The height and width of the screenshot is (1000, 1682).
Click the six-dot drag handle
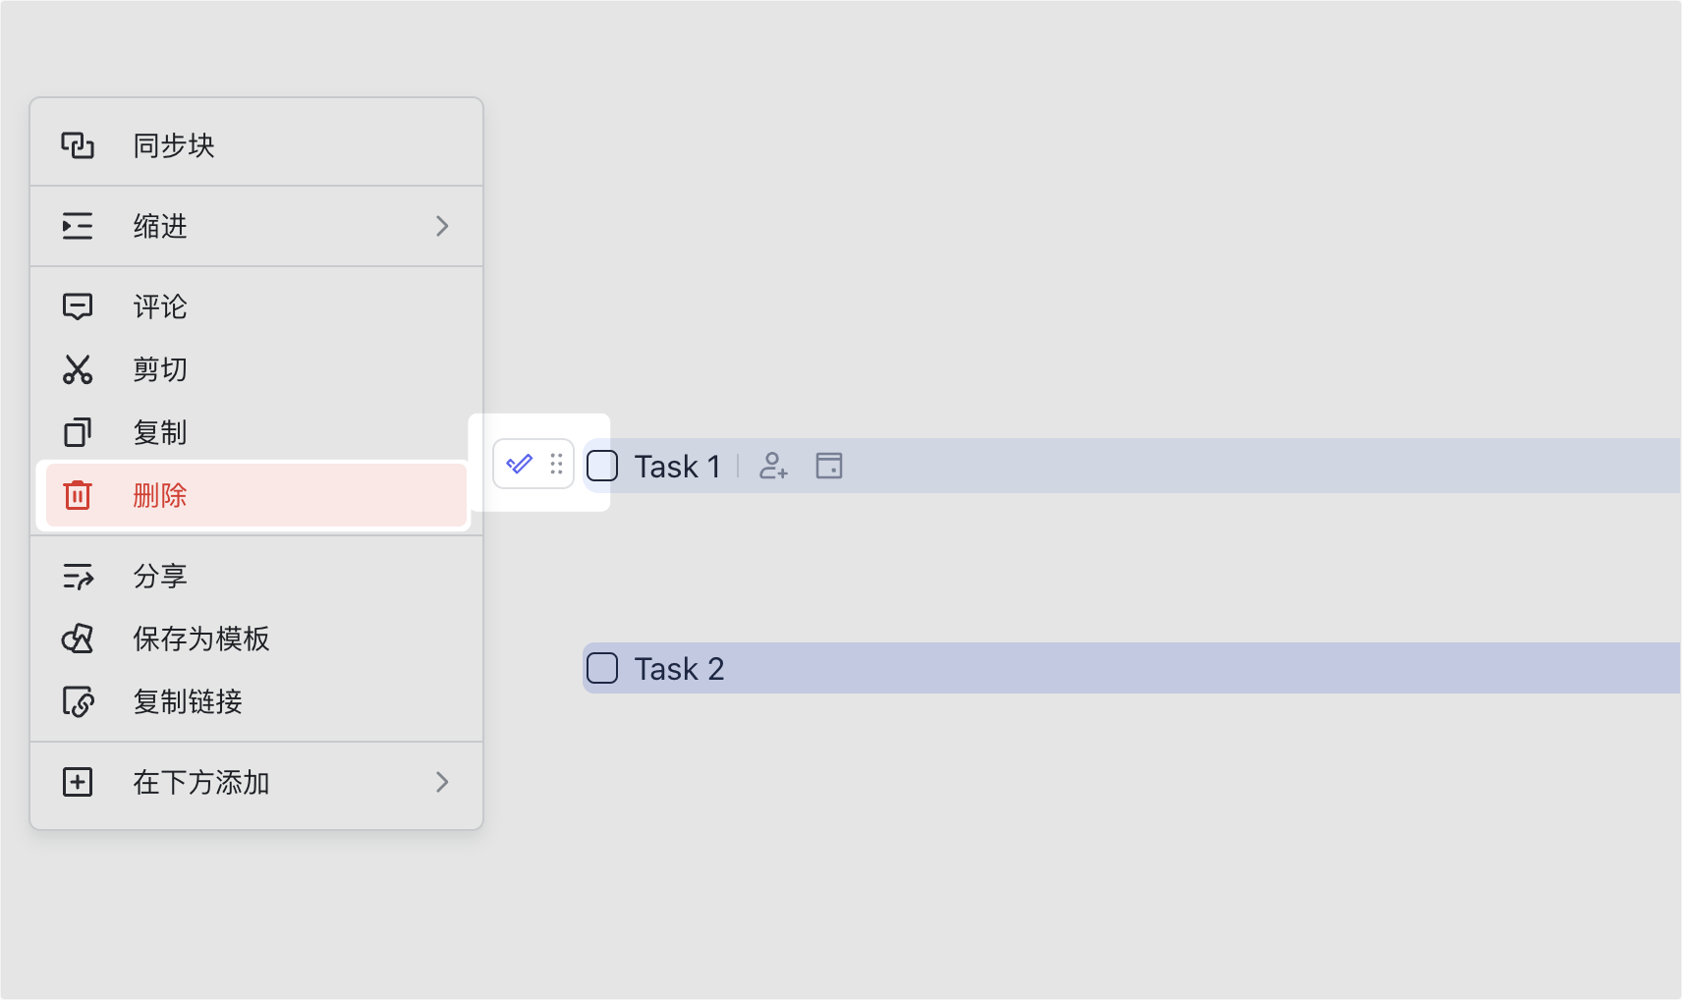(556, 464)
